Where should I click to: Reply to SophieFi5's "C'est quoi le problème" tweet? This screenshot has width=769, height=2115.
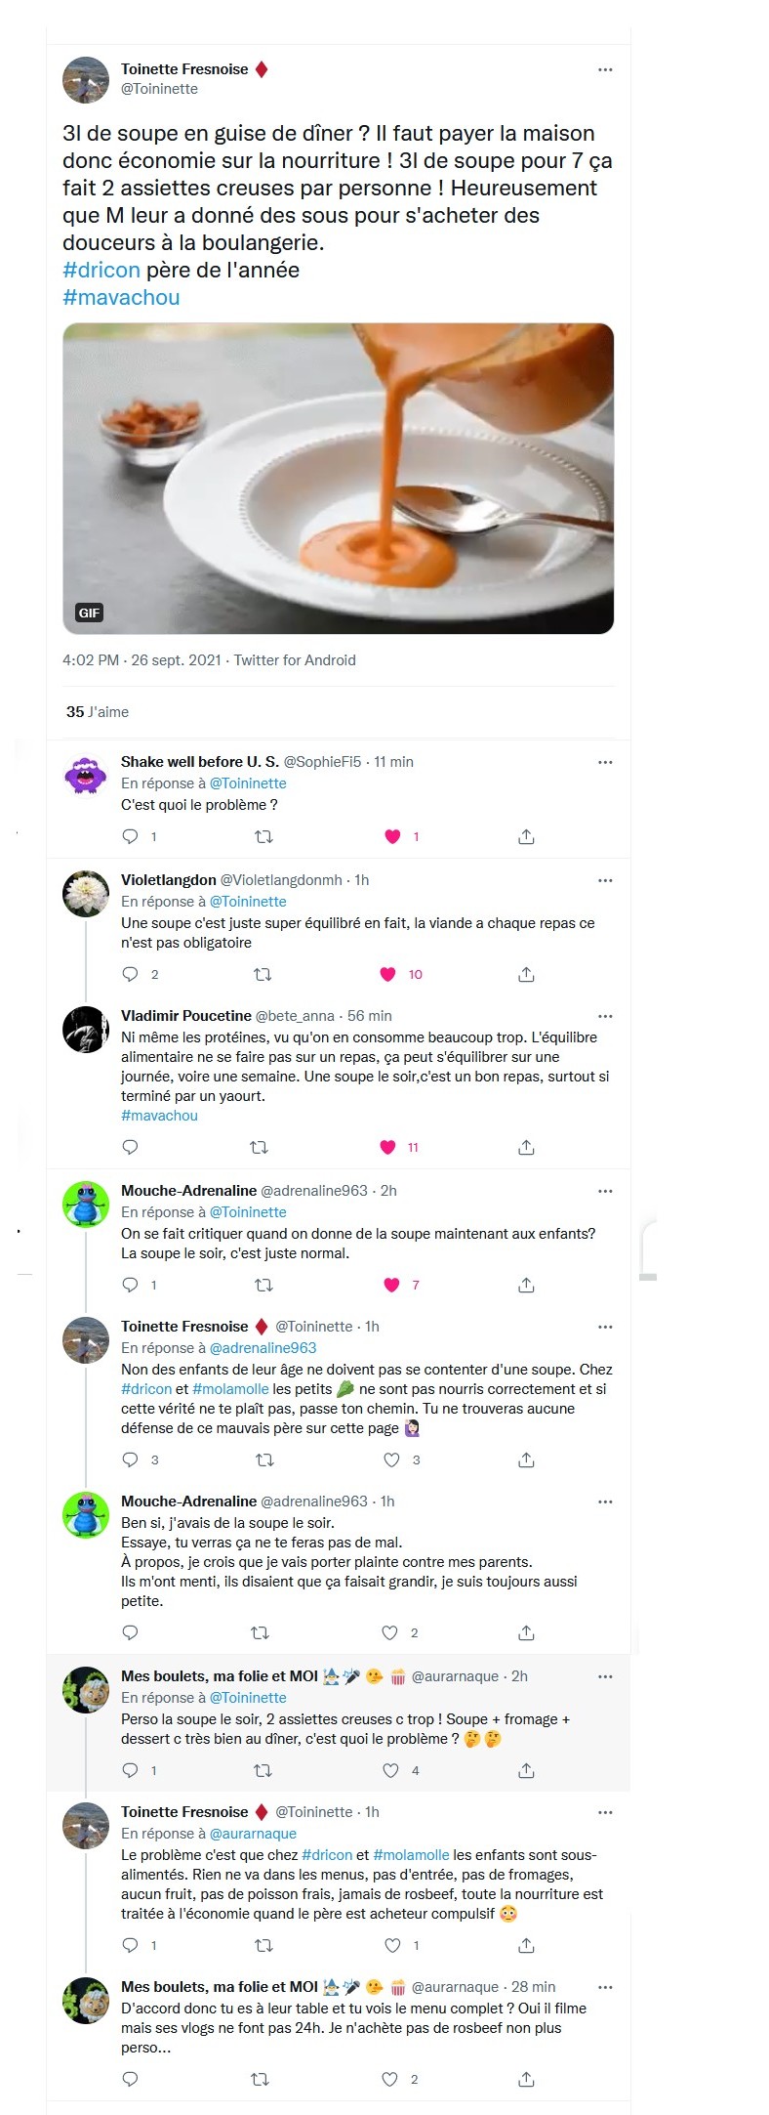(x=131, y=836)
